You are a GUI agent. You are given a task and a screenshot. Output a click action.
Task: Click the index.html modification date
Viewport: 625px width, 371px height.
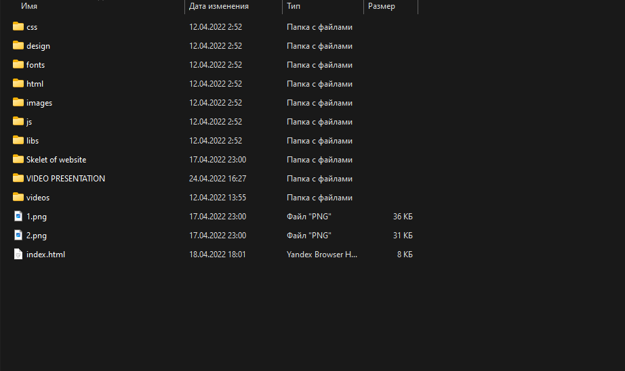click(x=217, y=255)
